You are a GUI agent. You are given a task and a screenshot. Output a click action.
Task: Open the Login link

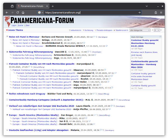pos(14,26)
